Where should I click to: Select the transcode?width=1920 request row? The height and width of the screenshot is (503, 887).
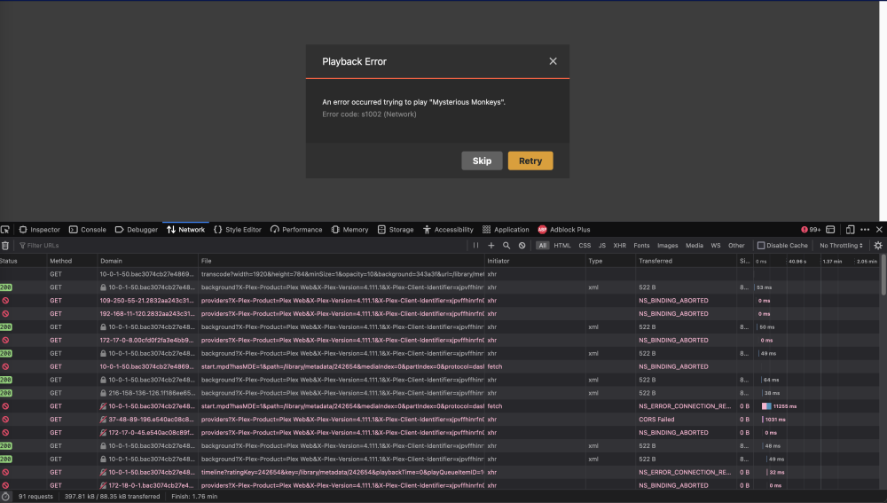click(x=440, y=274)
